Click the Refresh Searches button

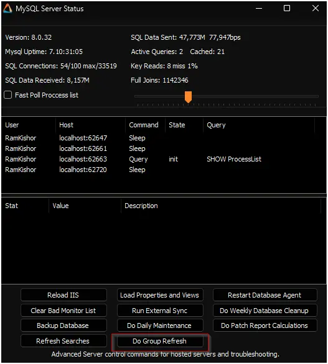click(63, 341)
